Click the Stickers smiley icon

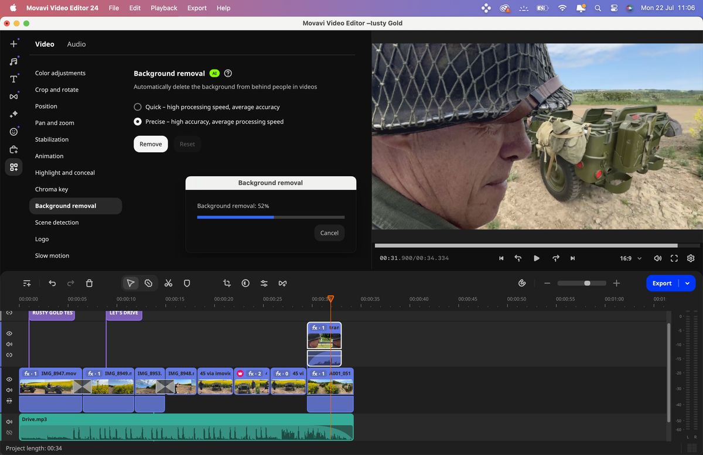pyautogui.click(x=13, y=131)
